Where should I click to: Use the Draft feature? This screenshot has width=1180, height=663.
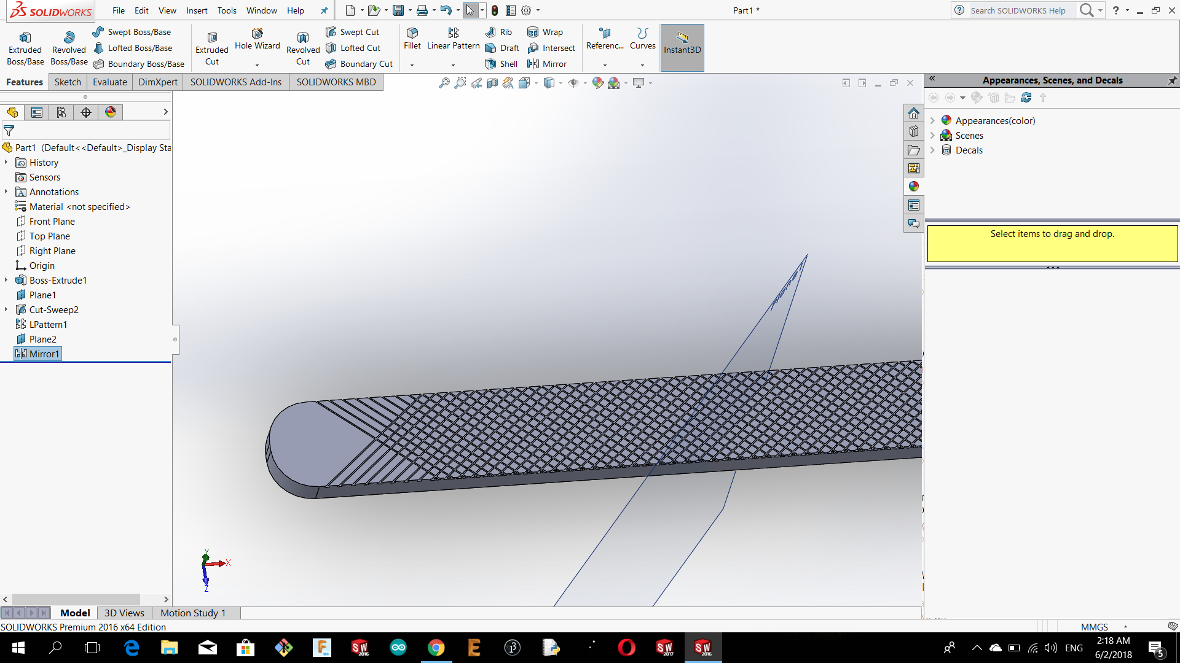point(502,48)
